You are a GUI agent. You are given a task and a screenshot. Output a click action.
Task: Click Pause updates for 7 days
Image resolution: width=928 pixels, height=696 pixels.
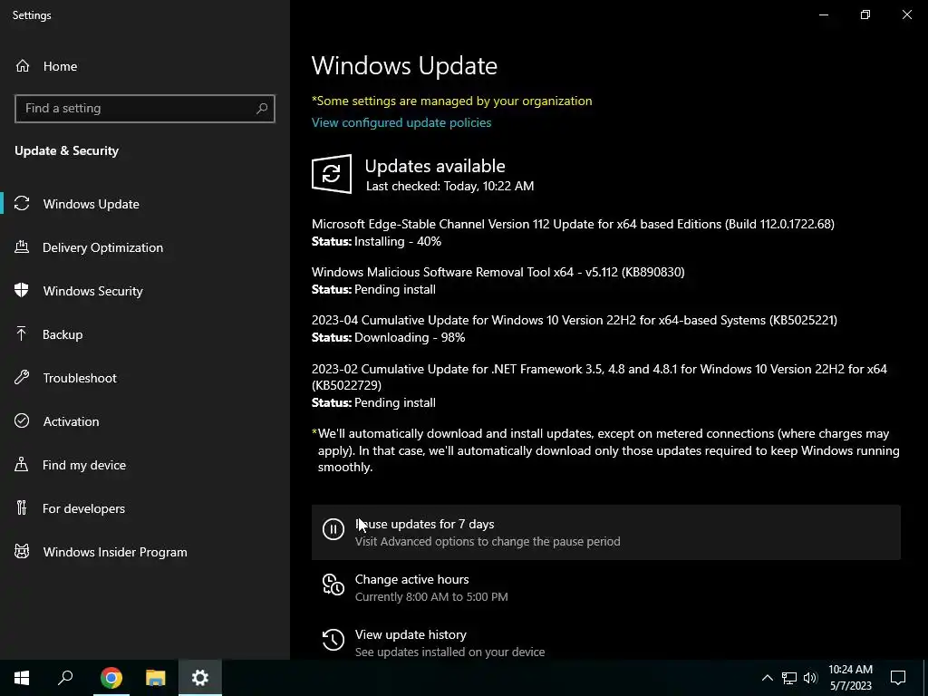(606, 532)
